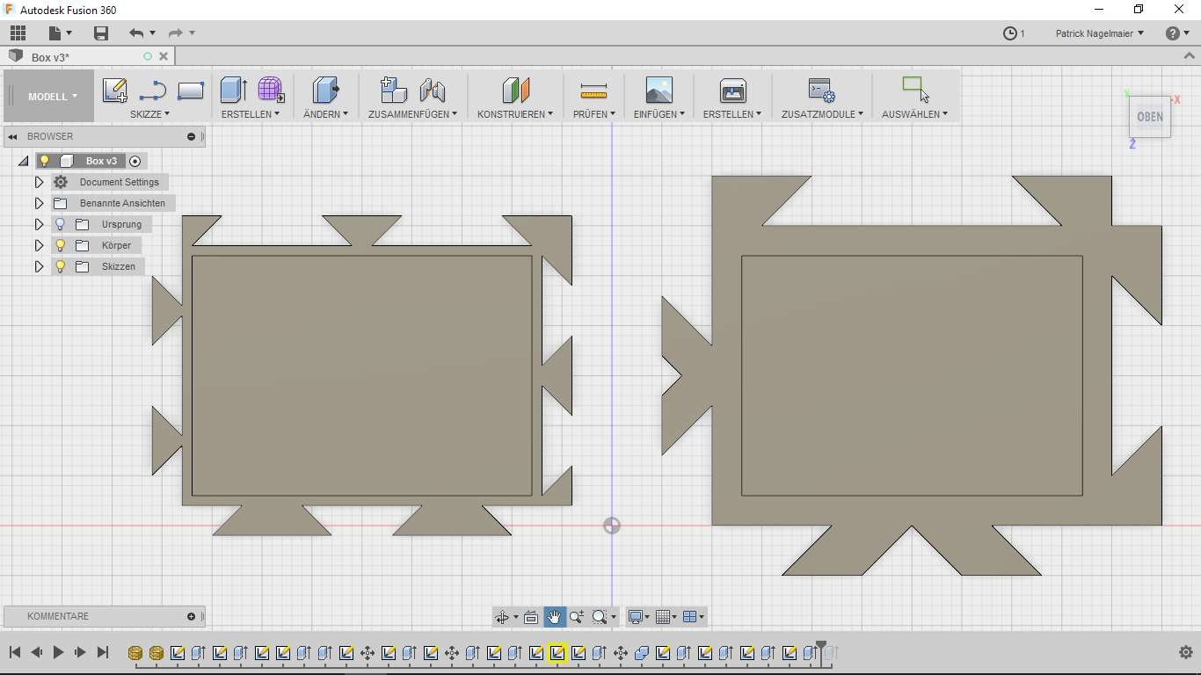
Task: Open the SKIZZE menu dropdown
Action: (x=149, y=113)
